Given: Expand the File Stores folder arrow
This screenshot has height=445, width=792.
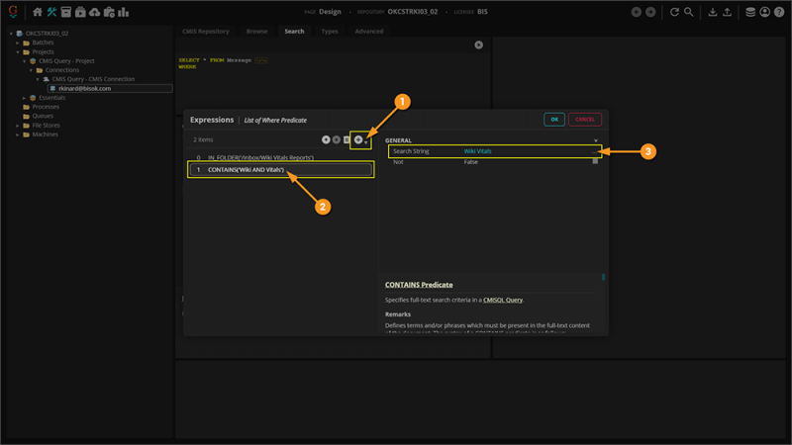Looking at the screenshot, I should [x=18, y=126].
